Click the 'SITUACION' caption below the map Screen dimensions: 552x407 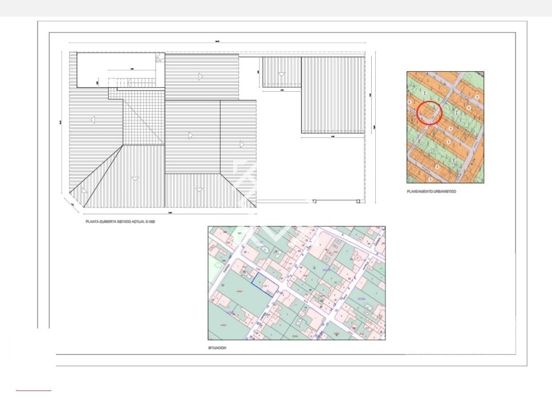click(x=217, y=347)
